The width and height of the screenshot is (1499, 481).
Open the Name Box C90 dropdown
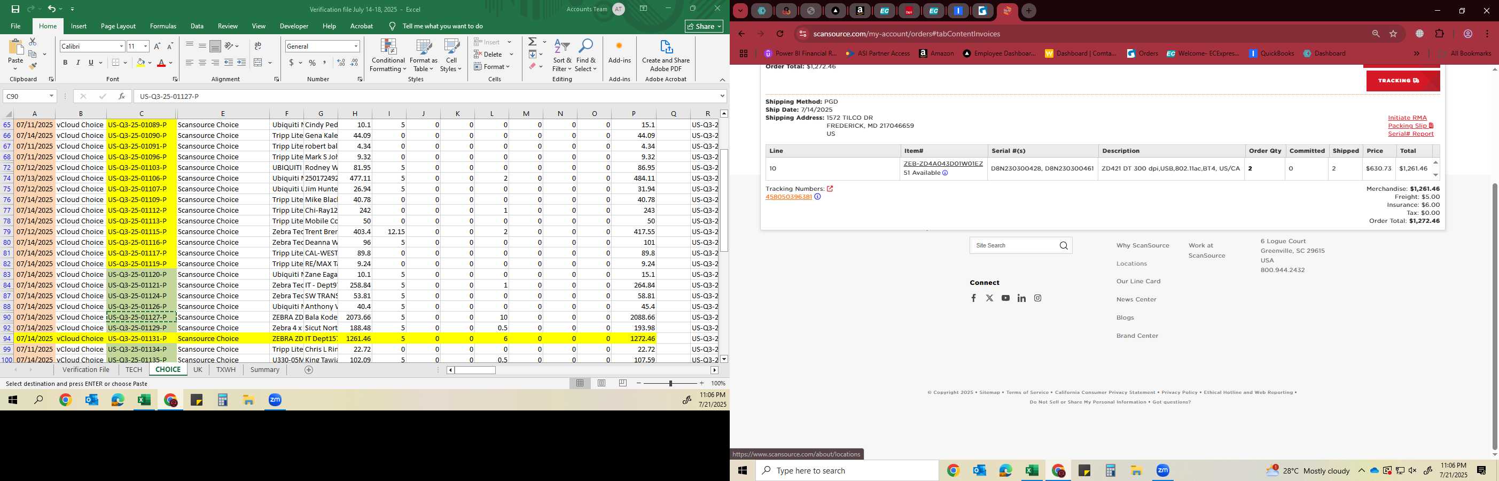51,96
